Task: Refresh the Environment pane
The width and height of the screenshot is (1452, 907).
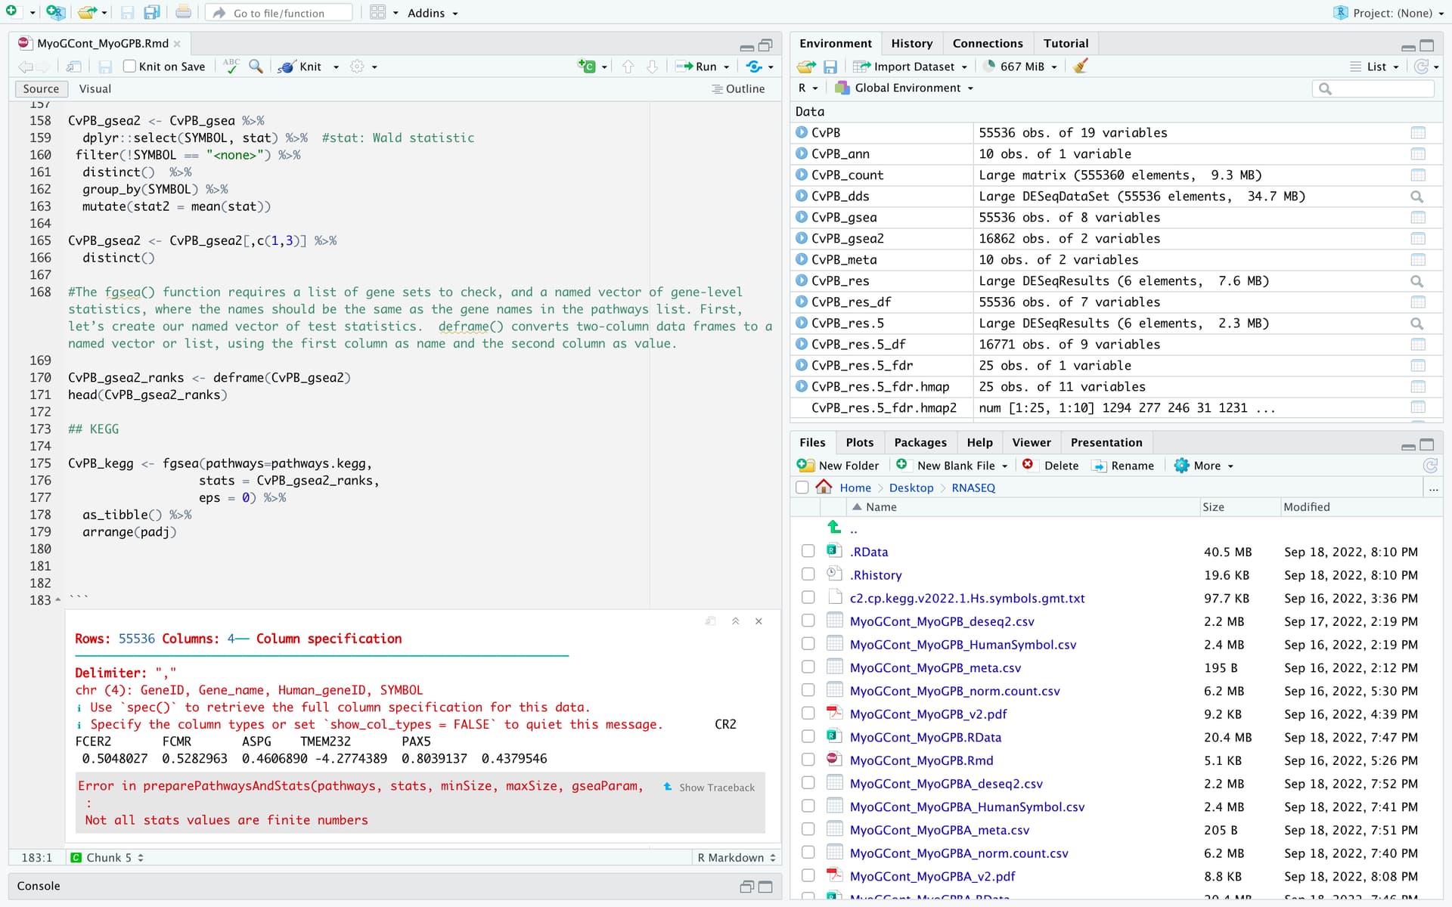Action: pos(1422,67)
